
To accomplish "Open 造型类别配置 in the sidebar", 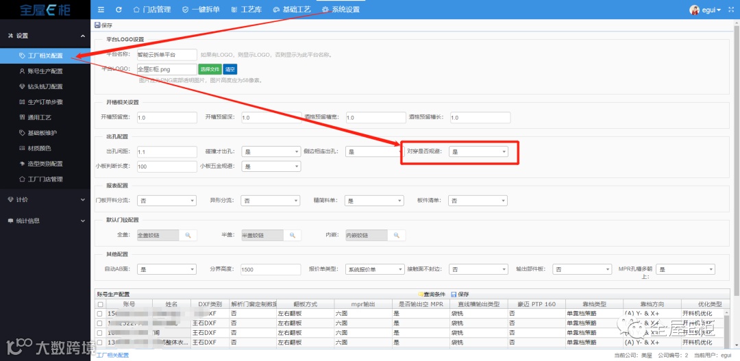I will tap(45, 164).
